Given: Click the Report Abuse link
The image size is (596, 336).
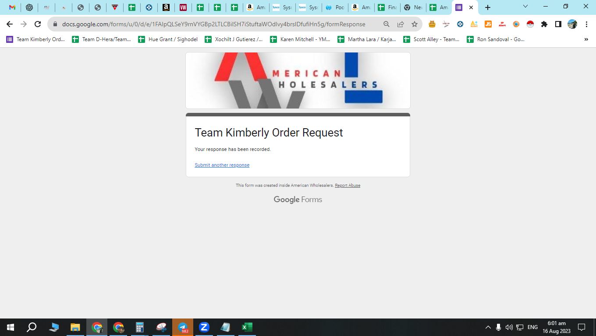Looking at the screenshot, I should coord(348,185).
